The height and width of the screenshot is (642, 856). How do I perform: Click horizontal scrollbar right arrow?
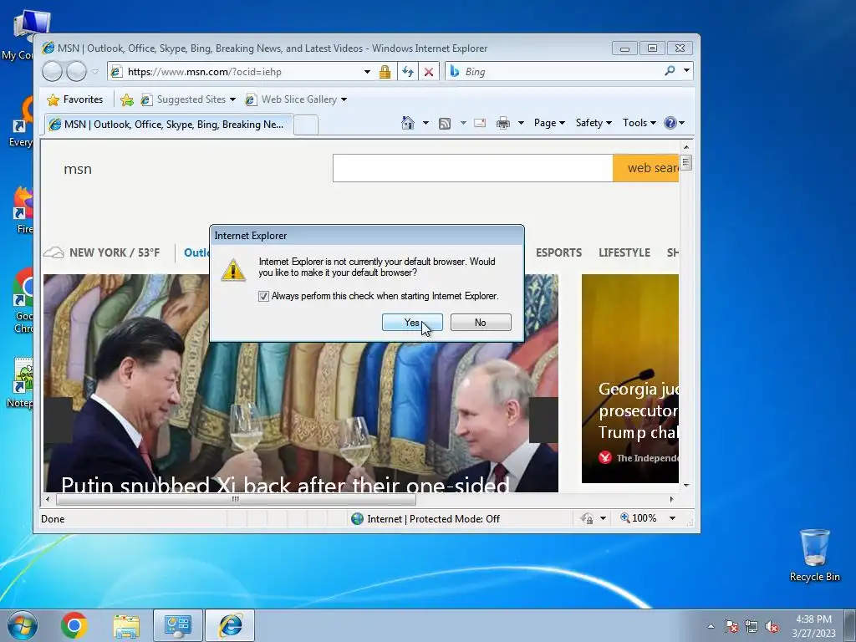click(671, 499)
